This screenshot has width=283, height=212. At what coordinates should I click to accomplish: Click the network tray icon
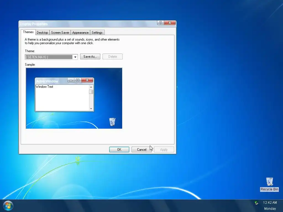[256, 203]
